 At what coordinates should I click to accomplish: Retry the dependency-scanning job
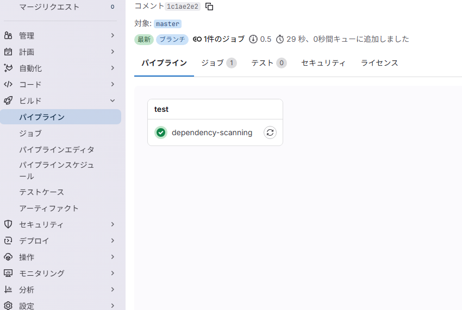coord(270,132)
